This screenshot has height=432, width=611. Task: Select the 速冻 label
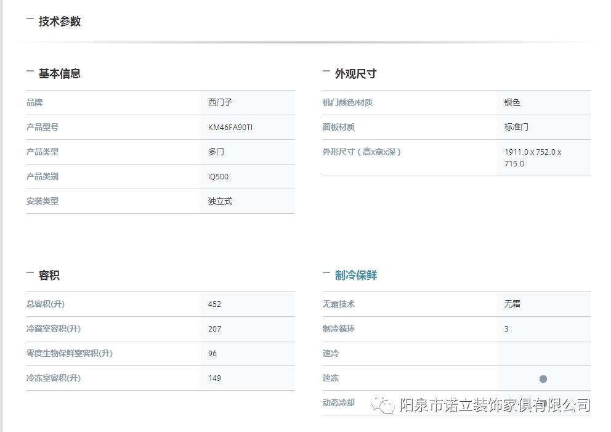coord(331,378)
